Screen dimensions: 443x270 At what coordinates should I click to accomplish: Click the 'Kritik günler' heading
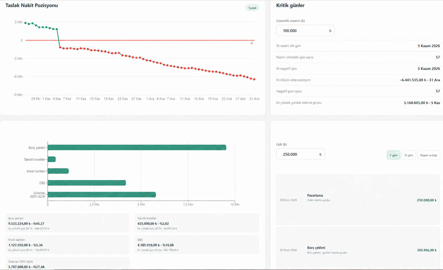[290, 5]
